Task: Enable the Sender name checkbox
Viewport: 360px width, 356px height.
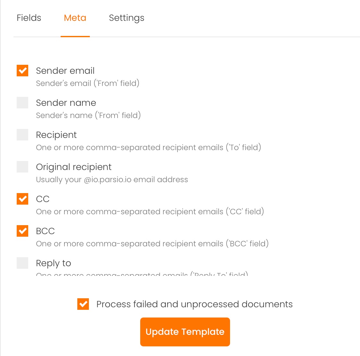Action: click(x=22, y=103)
